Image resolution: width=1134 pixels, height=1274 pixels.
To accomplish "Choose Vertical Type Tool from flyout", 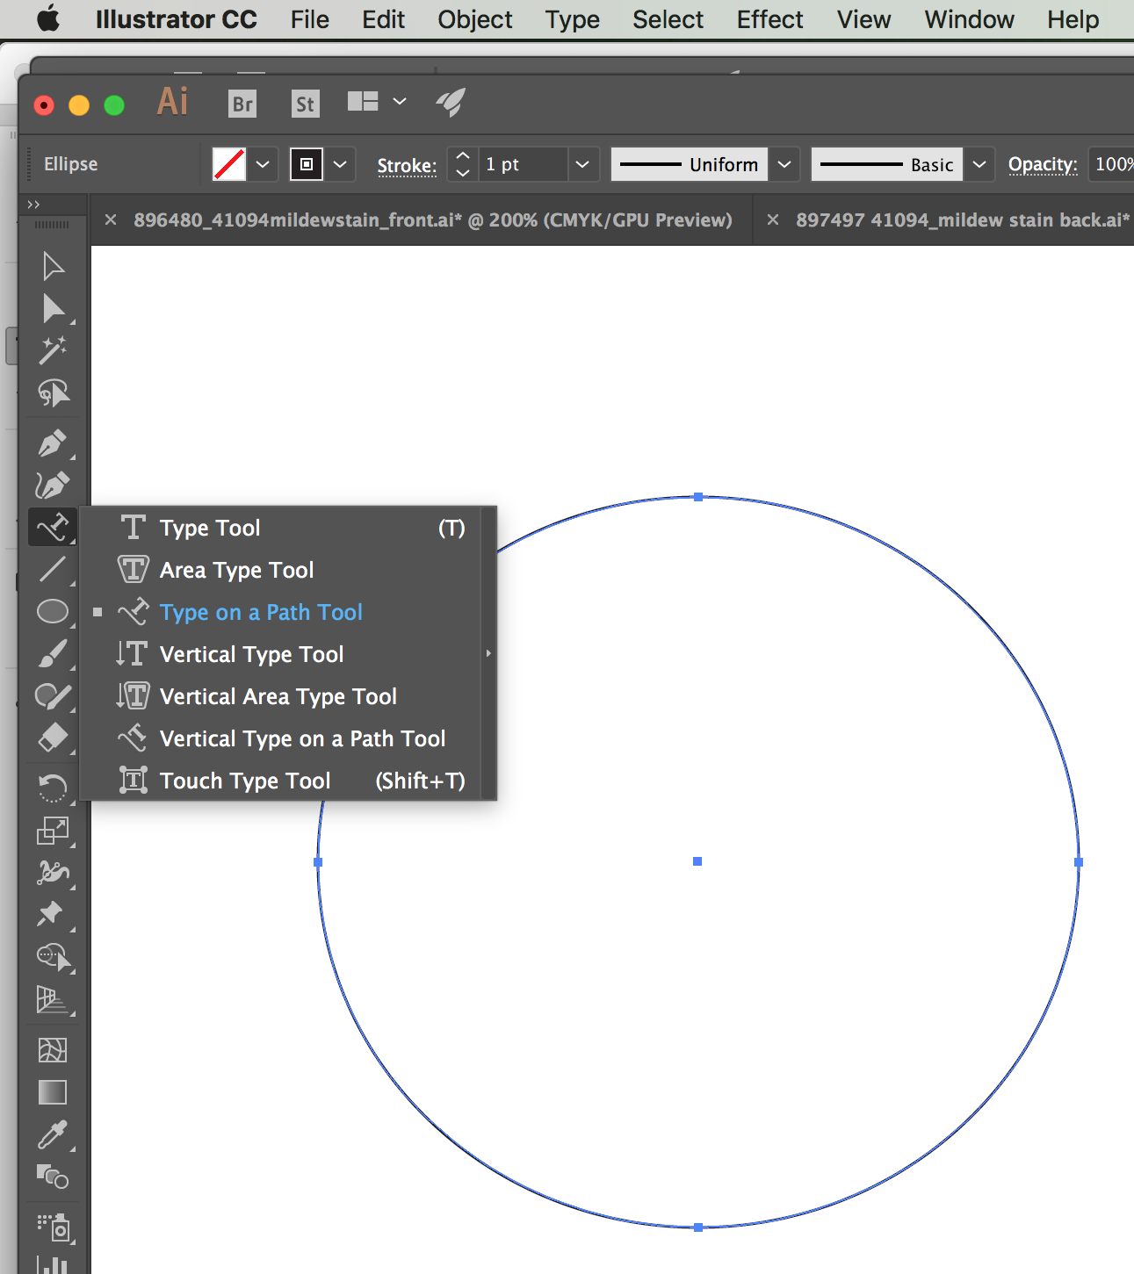I will (x=281, y=654).
